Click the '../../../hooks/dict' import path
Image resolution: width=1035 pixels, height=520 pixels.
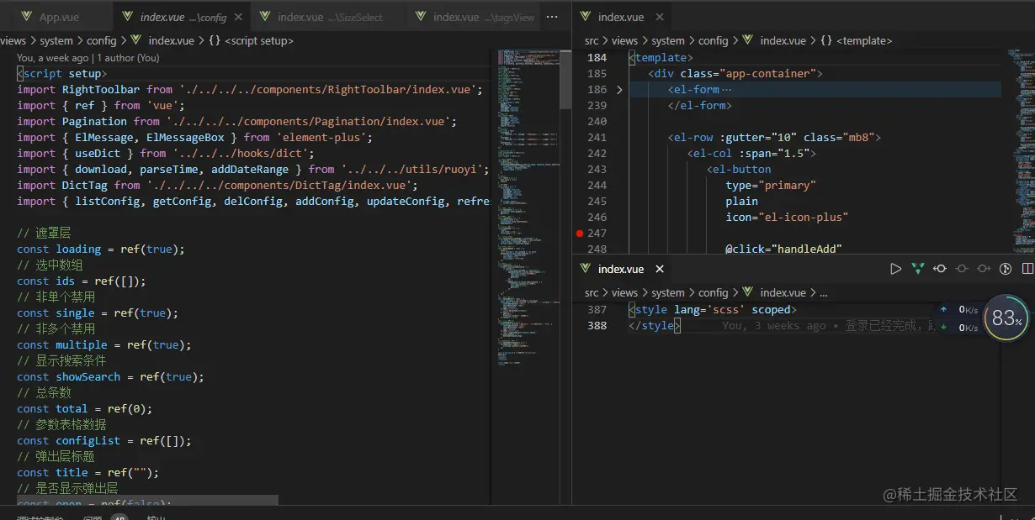pos(243,153)
